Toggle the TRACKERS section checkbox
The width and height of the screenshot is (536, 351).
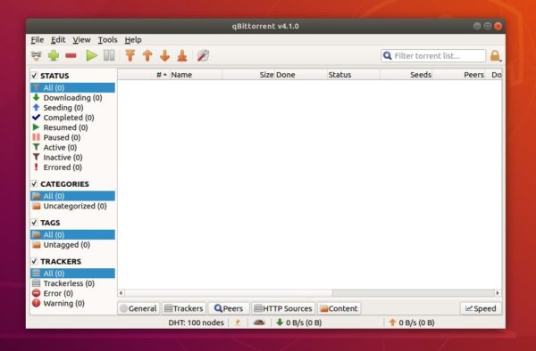click(34, 261)
